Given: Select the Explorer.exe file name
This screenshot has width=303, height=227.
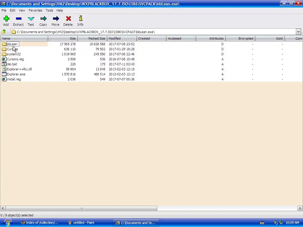Looking at the screenshot, I should coord(16,74).
